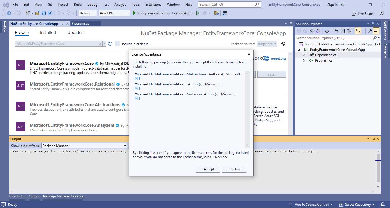Click the Home icon in Solution Explorer
This screenshot has width=390, height=208.
tap(312, 31)
